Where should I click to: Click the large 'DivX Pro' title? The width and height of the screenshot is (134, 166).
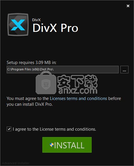pos(55,28)
